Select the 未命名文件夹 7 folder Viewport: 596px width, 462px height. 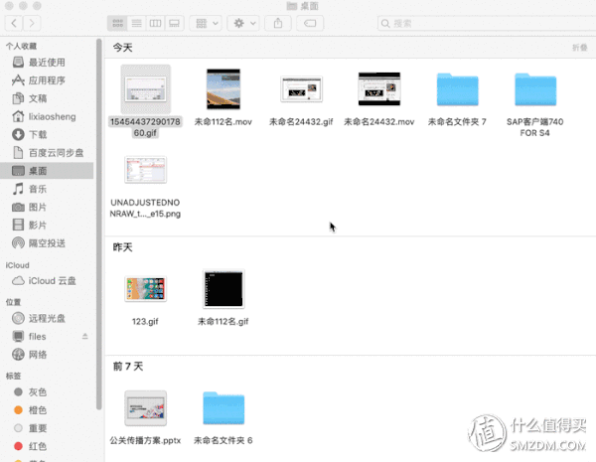pos(457,89)
